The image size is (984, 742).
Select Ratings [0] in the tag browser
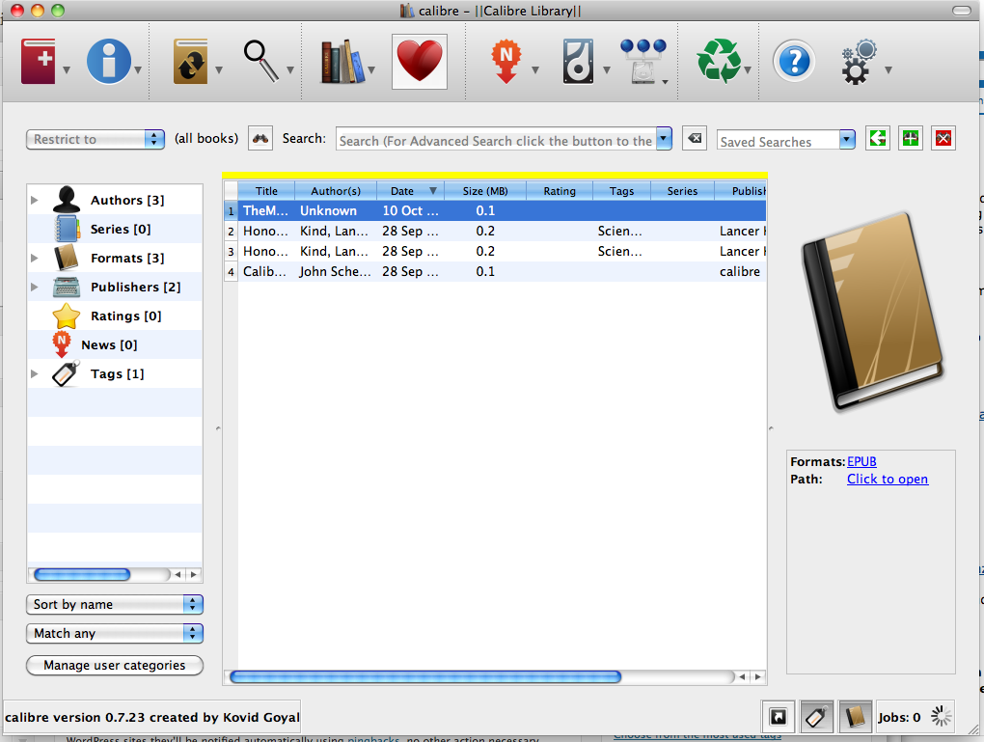point(115,316)
